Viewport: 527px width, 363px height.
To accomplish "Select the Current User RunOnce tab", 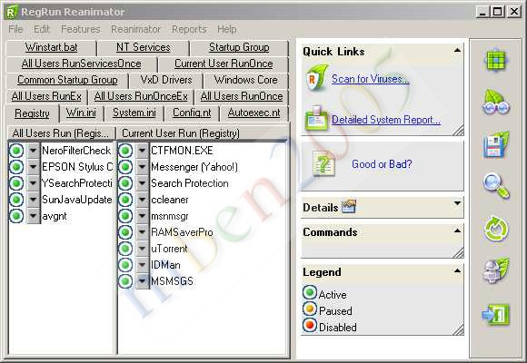I will click(224, 64).
